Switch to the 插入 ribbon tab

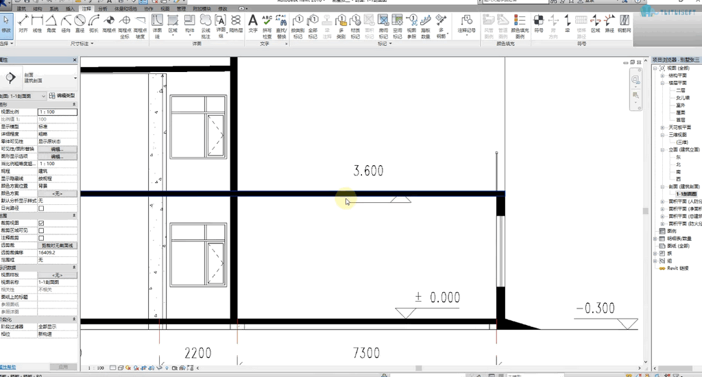click(x=71, y=8)
